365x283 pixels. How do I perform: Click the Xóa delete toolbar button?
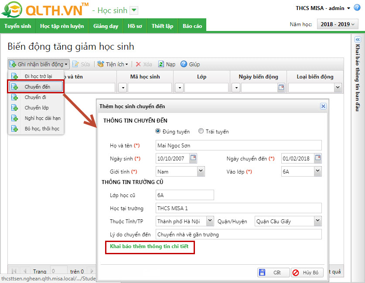(x=144, y=64)
